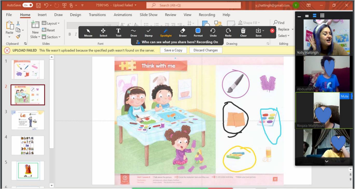Add a New Slide
Screen dimensions: 355x189
coord(35,30)
